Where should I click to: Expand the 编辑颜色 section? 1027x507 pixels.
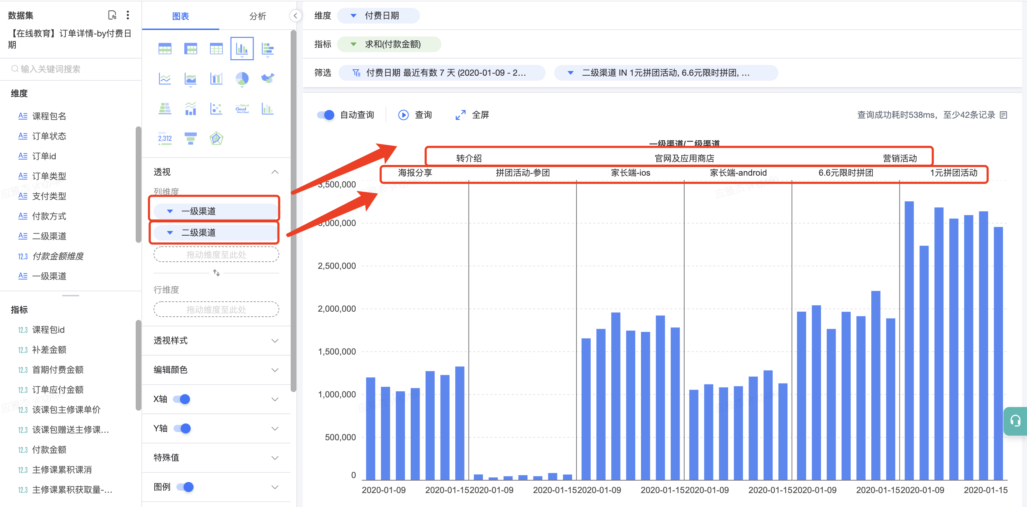(275, 370)
